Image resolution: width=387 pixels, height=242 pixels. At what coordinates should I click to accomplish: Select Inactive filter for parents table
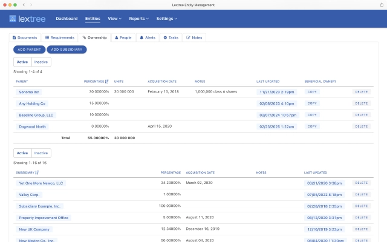(x=41, y=62)
